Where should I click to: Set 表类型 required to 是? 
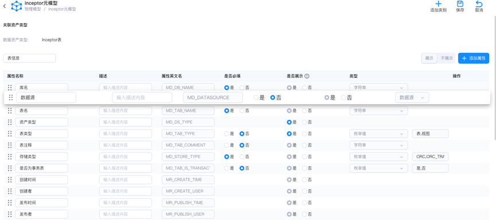click(226, 133)
